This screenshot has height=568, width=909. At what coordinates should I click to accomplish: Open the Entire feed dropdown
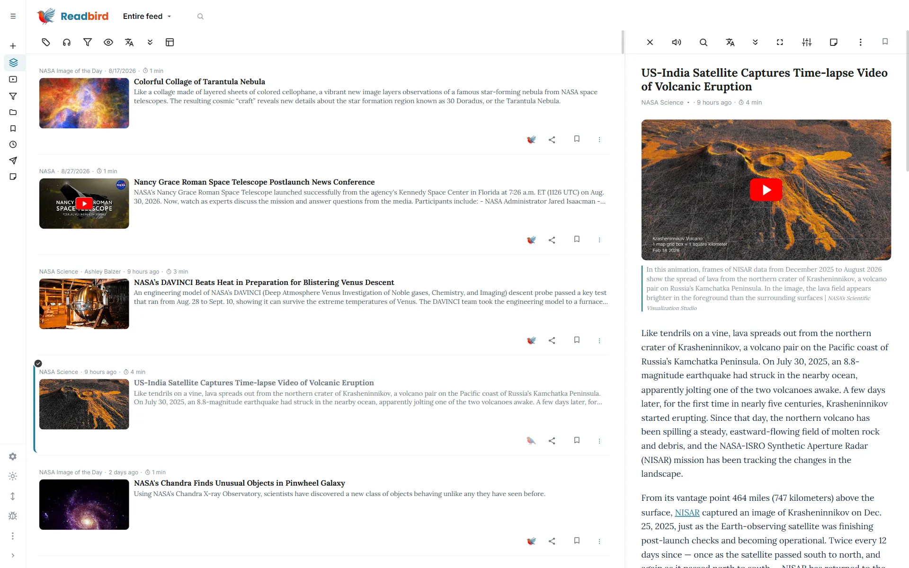tap(147, 16)
